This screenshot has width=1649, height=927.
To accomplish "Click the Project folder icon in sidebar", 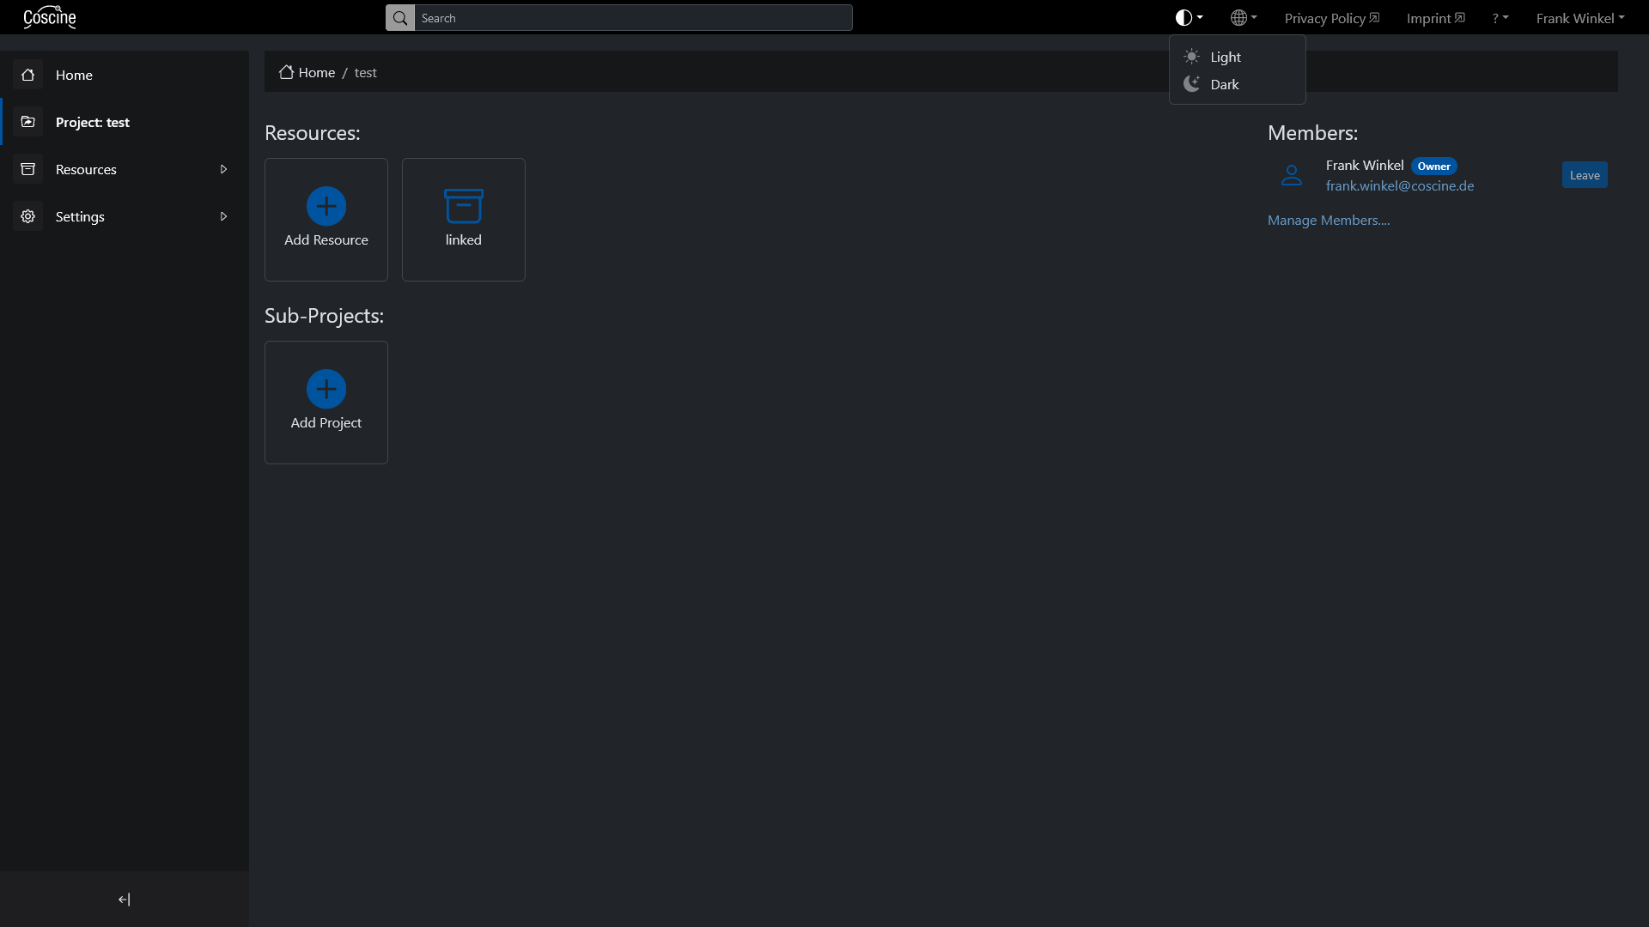I will 27,122.
